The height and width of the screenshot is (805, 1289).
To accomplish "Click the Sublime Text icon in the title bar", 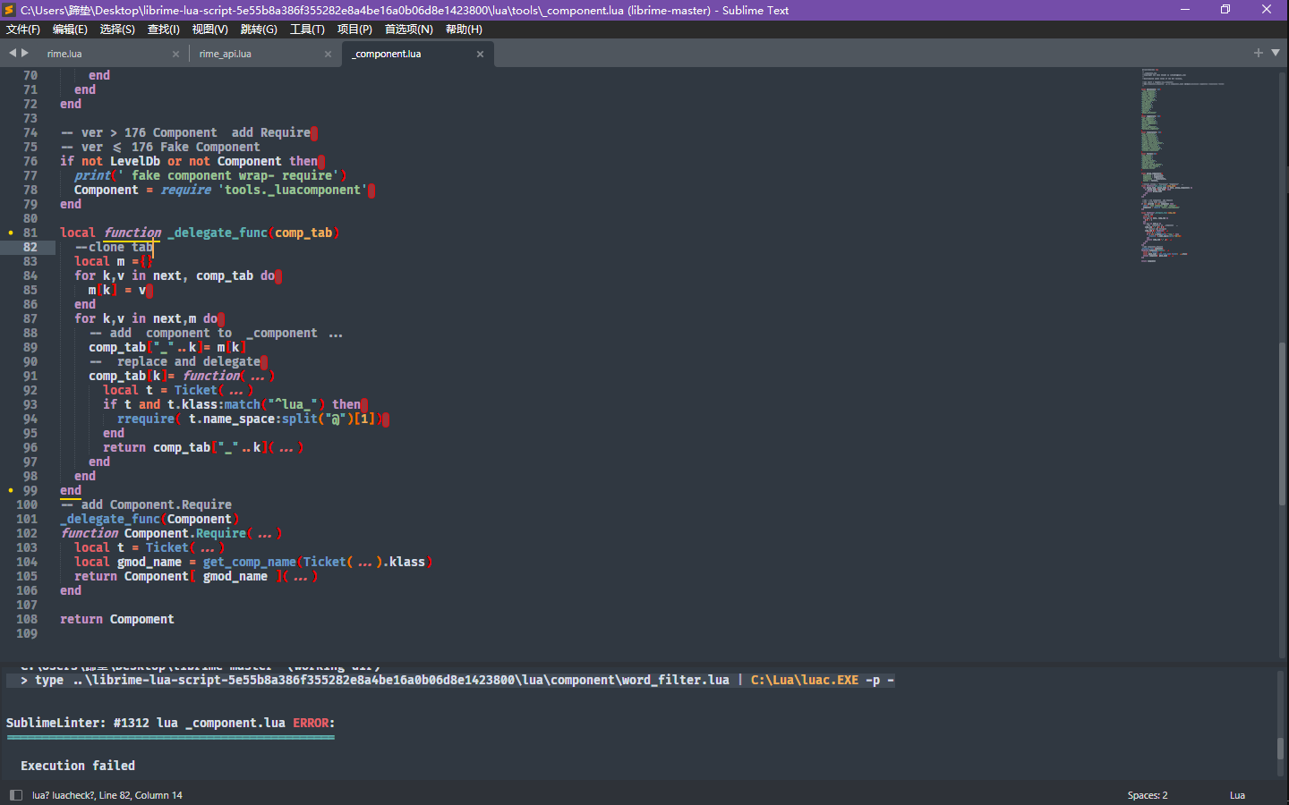I will click(9, 10).
